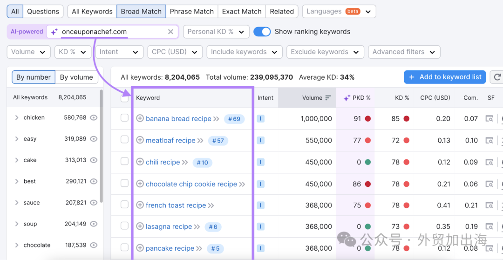Click the plus icon beside banana bread recipe
The height and width of the screenshot is (260, 503).
(140, 118)
